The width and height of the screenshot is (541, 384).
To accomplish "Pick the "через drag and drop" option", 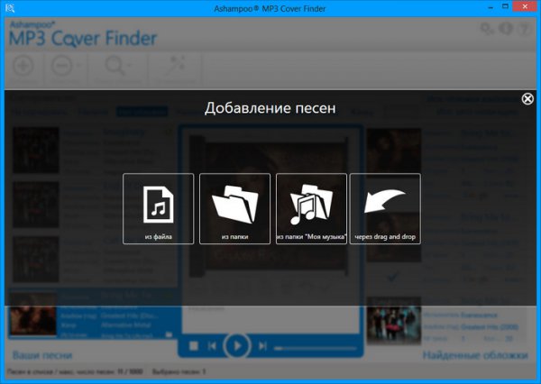I will (385, 209).
